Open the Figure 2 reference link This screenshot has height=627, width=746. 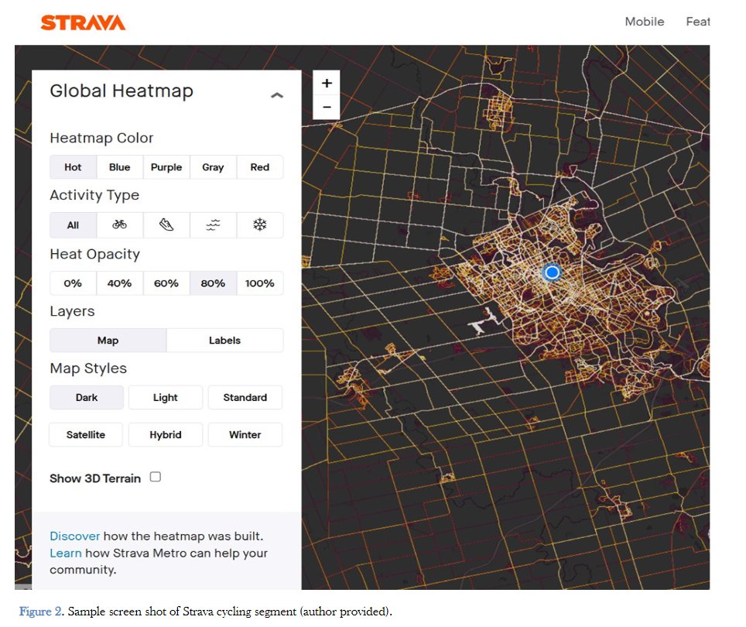40,612
